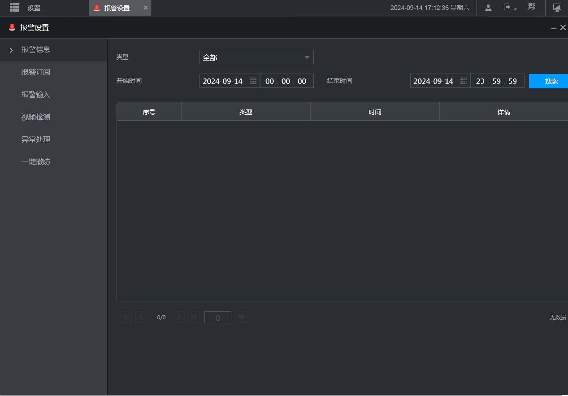Switch to the 设置 tab

pyautogui.click(x=34, y=8)
